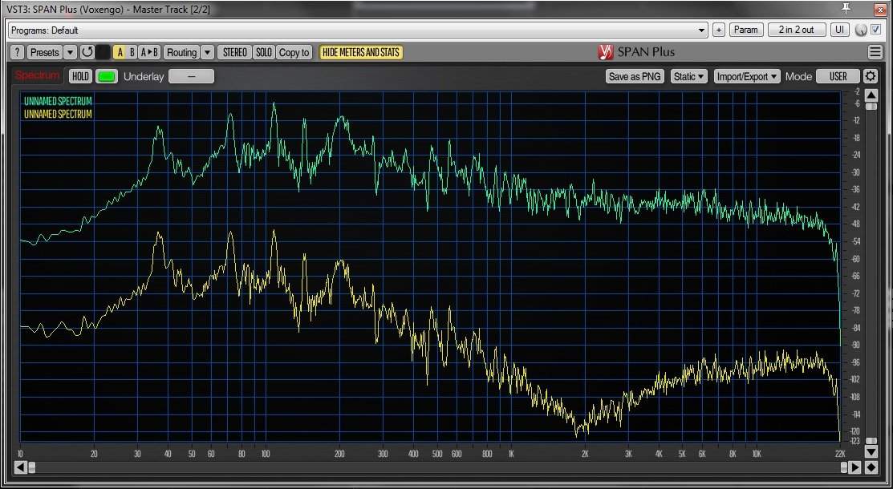The image size is (893, 489).
Task: Click the Save as PNG button
Action: (635, 76)
